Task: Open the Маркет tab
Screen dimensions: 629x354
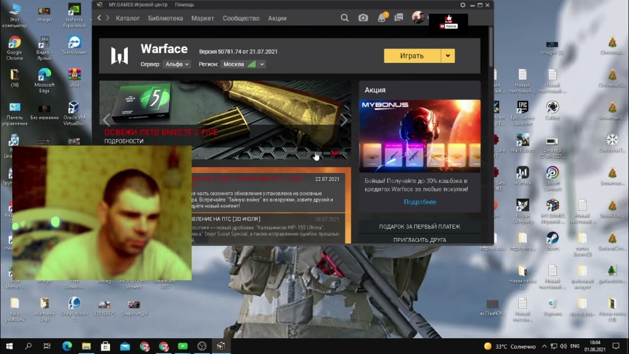Action: pos(202,18)
